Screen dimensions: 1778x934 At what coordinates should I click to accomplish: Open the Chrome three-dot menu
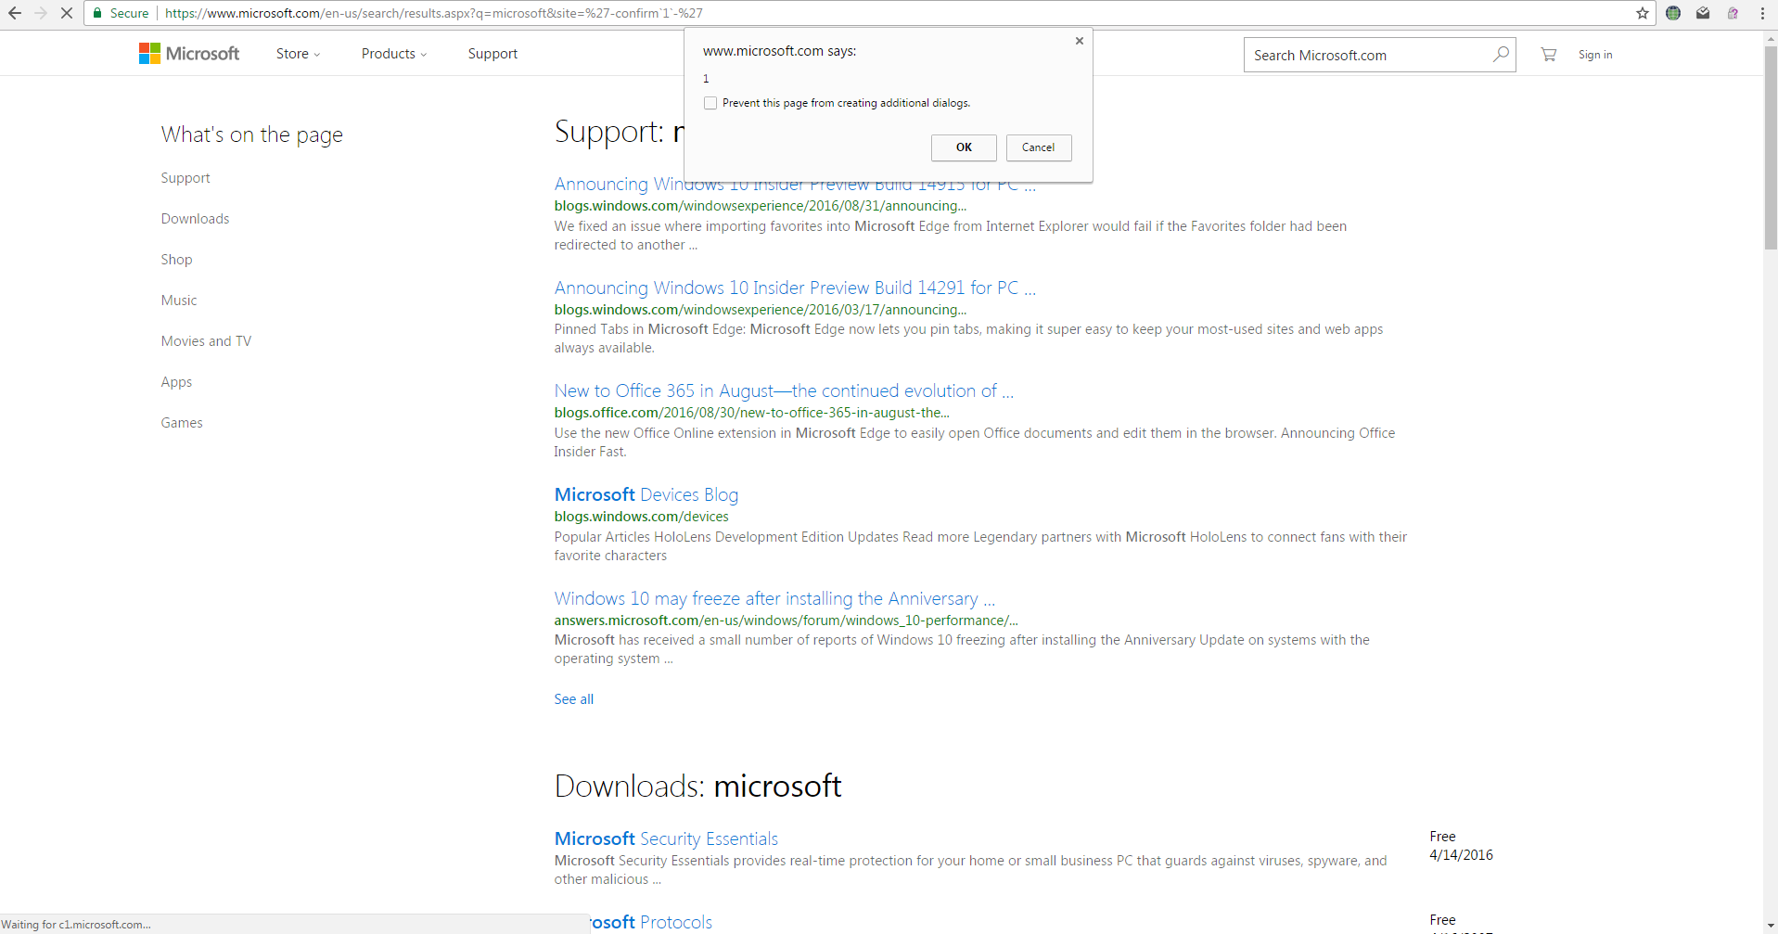coord(1762,13)
